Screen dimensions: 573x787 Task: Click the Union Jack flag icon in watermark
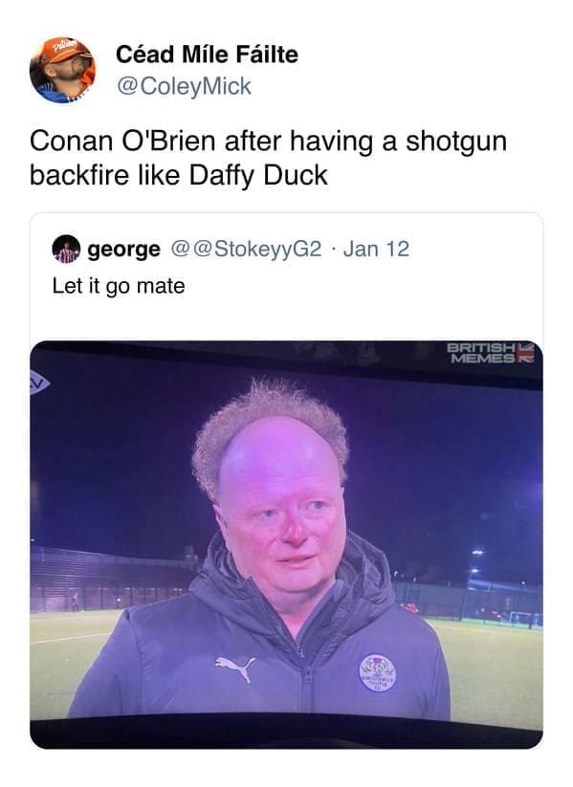(526, 353)
